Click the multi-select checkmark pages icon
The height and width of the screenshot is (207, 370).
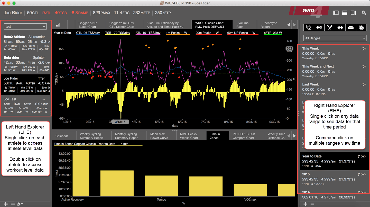tap(309, 27)
